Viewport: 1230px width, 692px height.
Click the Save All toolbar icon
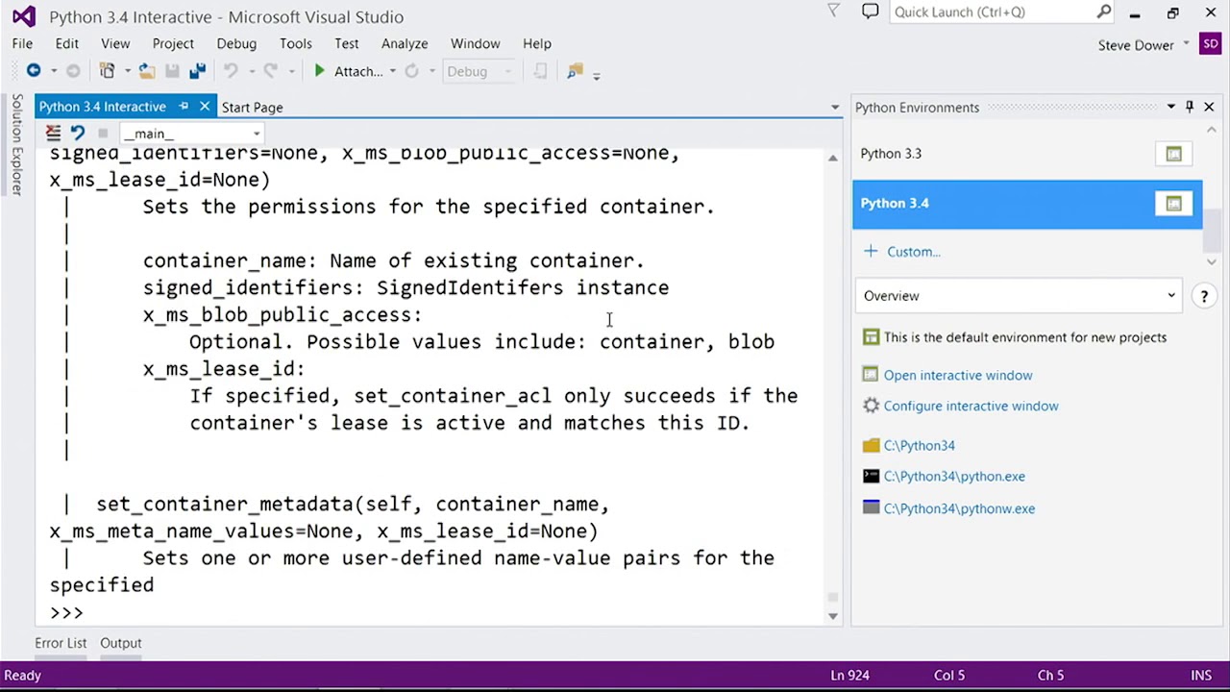point(197,70)
